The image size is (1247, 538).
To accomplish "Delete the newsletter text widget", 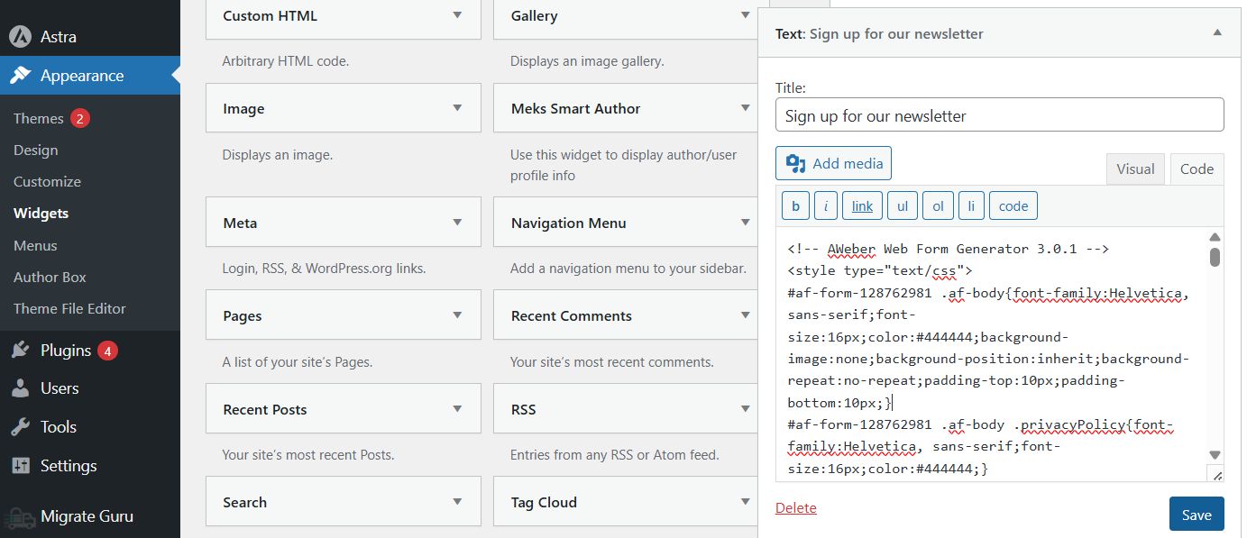I will (795, 508).
